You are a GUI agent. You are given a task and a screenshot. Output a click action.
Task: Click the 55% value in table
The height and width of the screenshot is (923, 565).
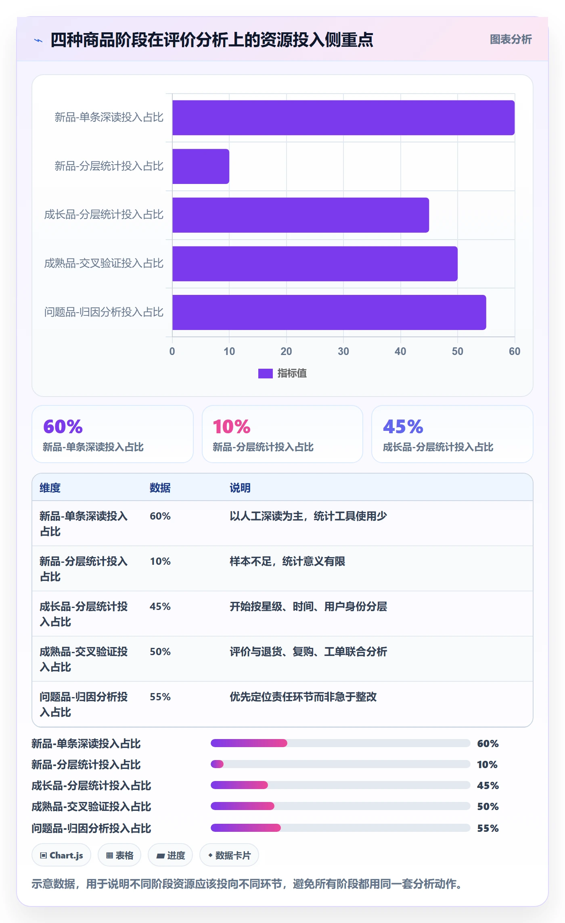(160, 697)
